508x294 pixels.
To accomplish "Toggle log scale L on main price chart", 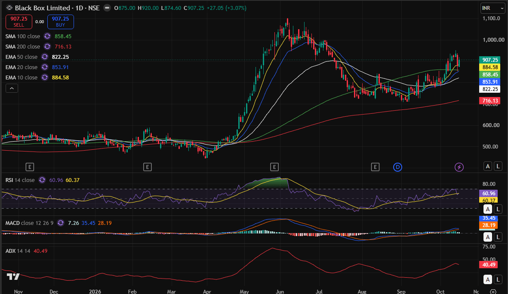I will pos(498,166).
